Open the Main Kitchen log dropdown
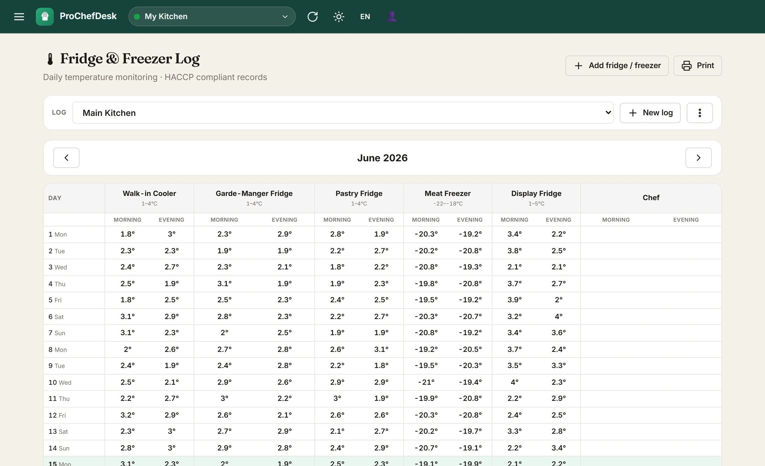This screenshot has height=466, width=765. pyautogui.click(x=343, y=113)
